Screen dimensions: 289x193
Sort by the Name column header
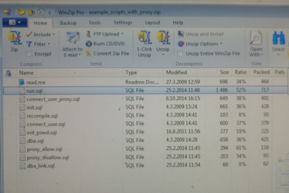(x=27, y=73)
